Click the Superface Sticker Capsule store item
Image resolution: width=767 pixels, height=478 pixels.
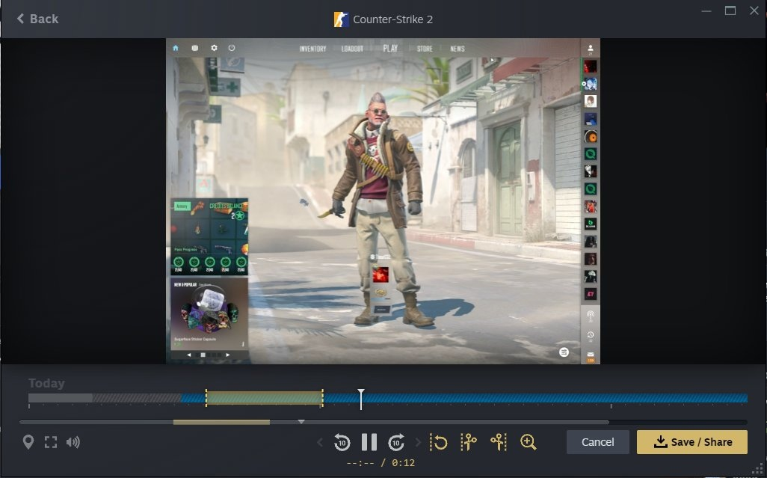pyautogui.click(x=209, y=313)
